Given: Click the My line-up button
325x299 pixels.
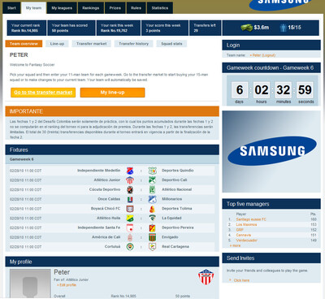Looking at the screenshot, I should 112,93.
